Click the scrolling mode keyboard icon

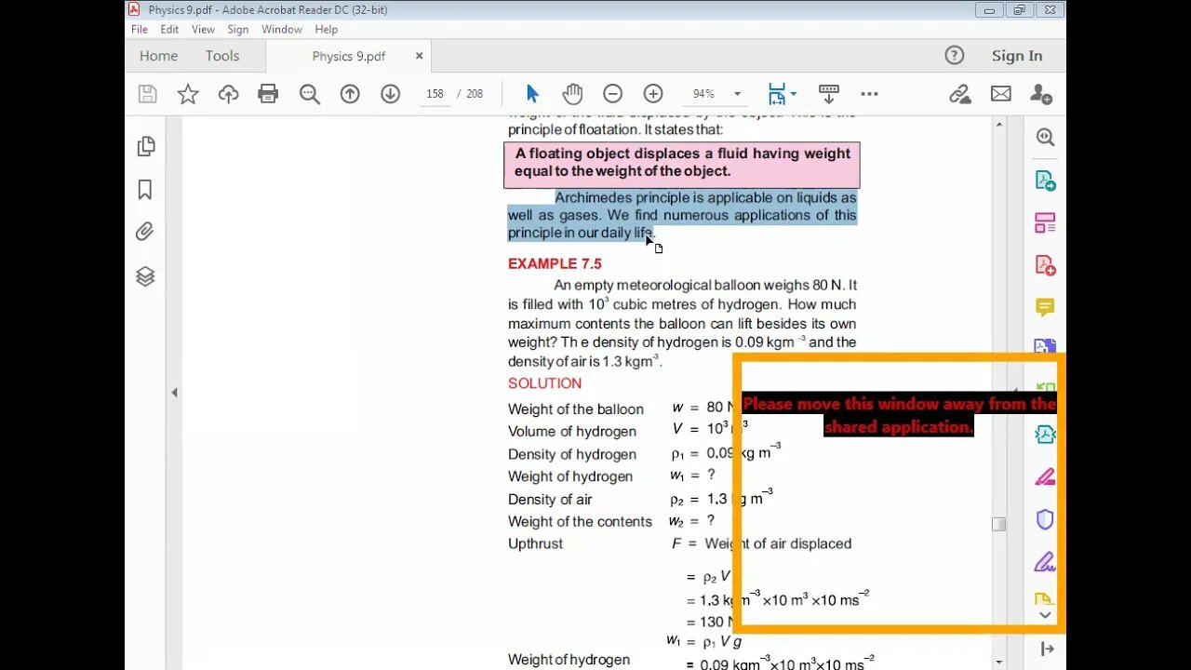click(x=828, y=94)
